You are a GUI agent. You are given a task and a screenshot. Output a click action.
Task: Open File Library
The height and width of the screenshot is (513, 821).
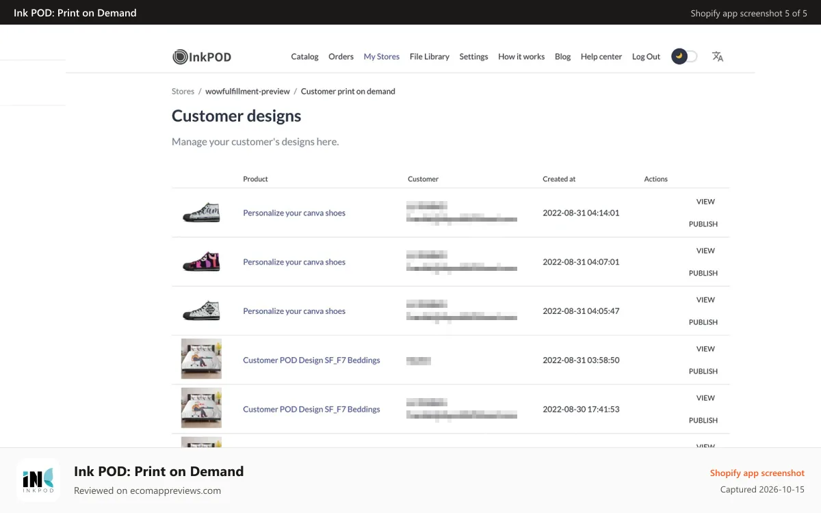pos(430,57)
